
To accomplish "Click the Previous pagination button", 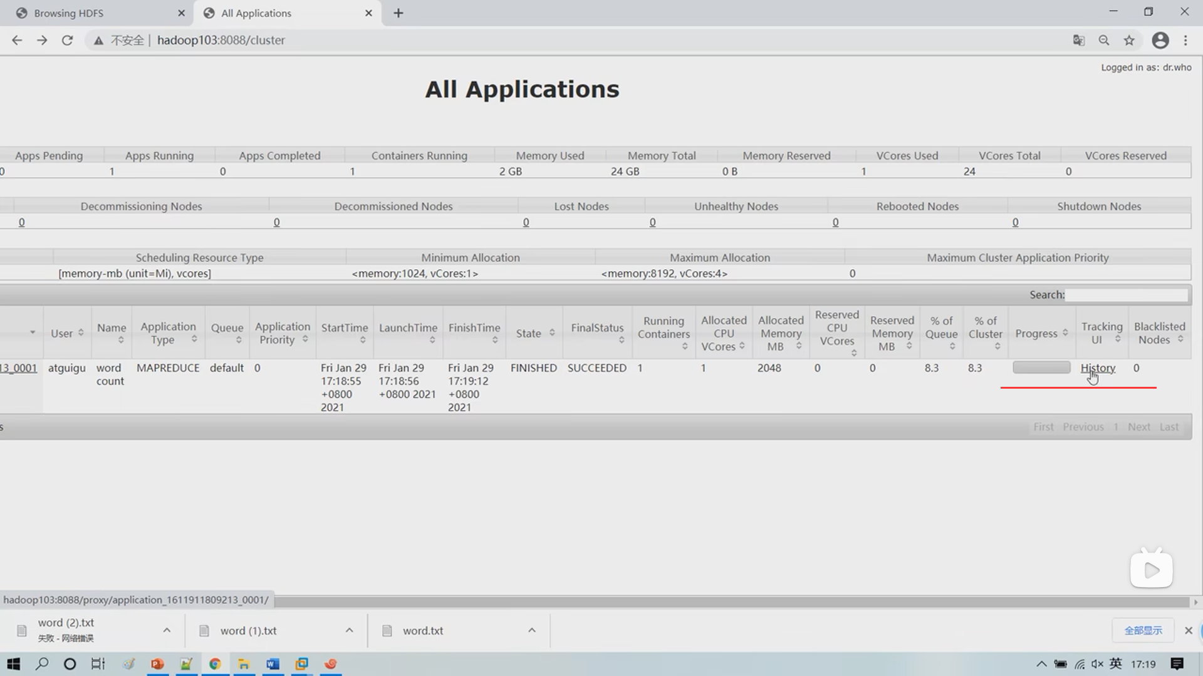I will click(x=1083, y=427).
